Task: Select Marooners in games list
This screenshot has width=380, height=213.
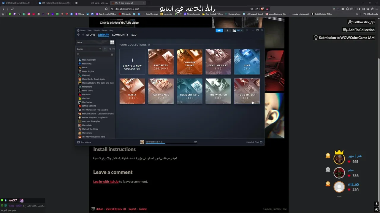Action: click(x=87, y=133)
